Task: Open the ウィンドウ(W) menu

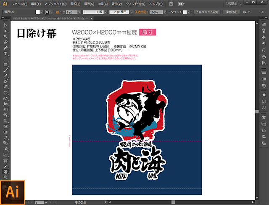Action: [135, 4]
